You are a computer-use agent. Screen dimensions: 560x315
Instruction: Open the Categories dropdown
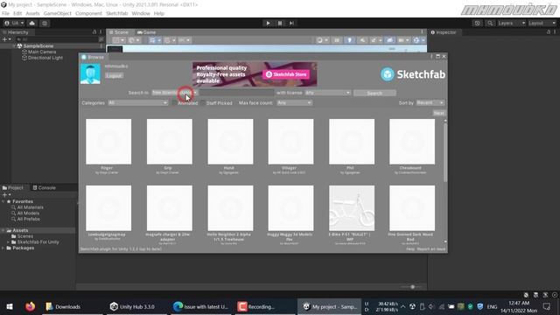click(137, 103)
